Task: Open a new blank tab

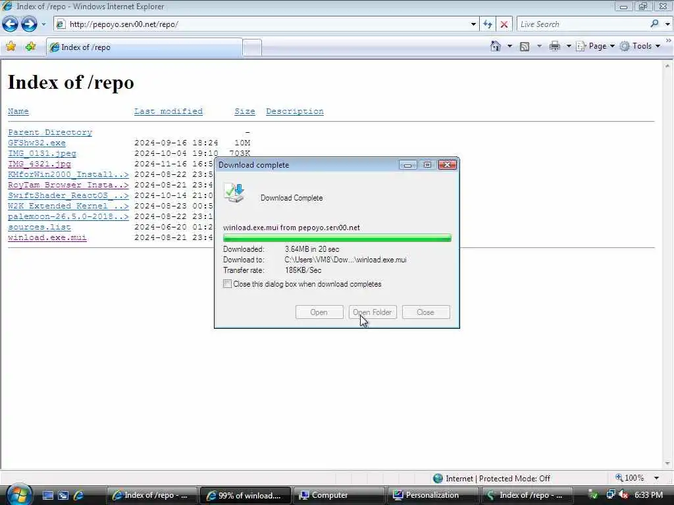Action: pyautogui.click(x=252, y=47)
